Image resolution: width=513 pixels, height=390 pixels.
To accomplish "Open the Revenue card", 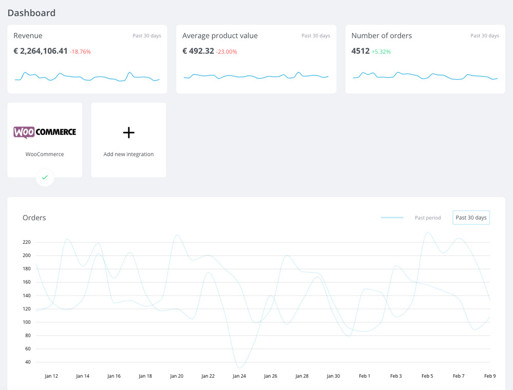I will click(x=87, y=59).
